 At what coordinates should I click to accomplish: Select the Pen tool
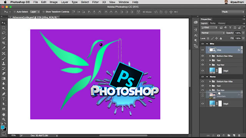(x=3, y=94)
